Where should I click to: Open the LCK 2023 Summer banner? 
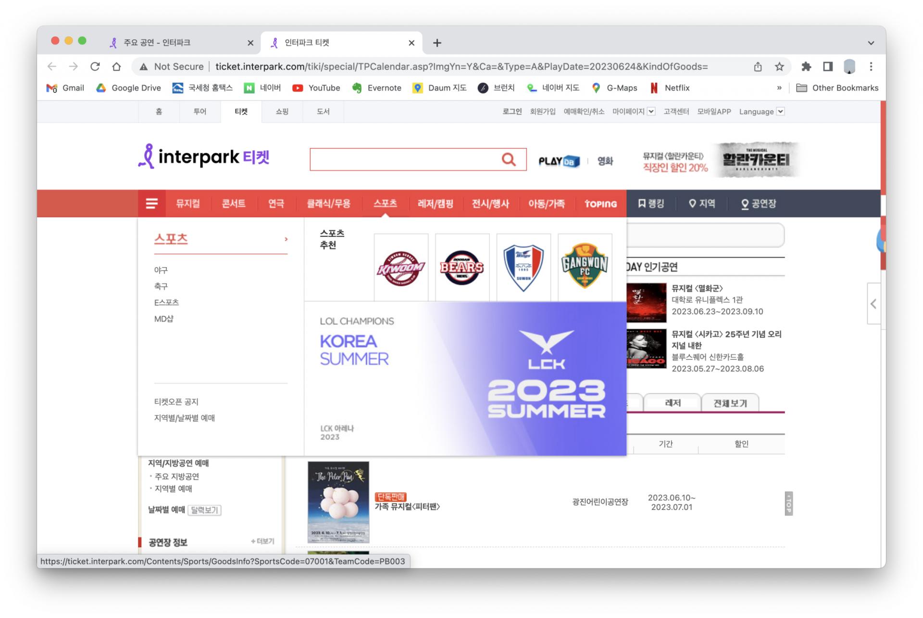coord(465,379)
